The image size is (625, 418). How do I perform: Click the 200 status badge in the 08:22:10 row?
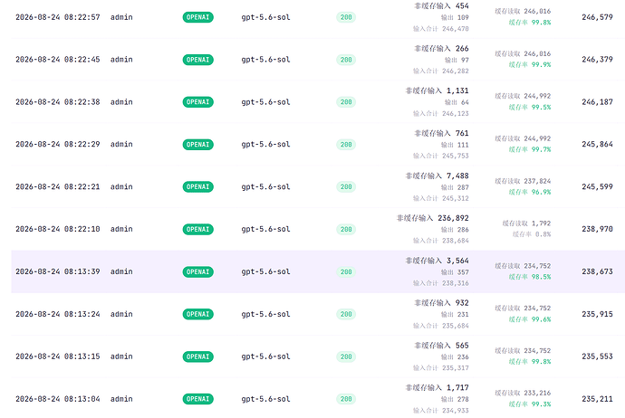(x=346, y=229)
